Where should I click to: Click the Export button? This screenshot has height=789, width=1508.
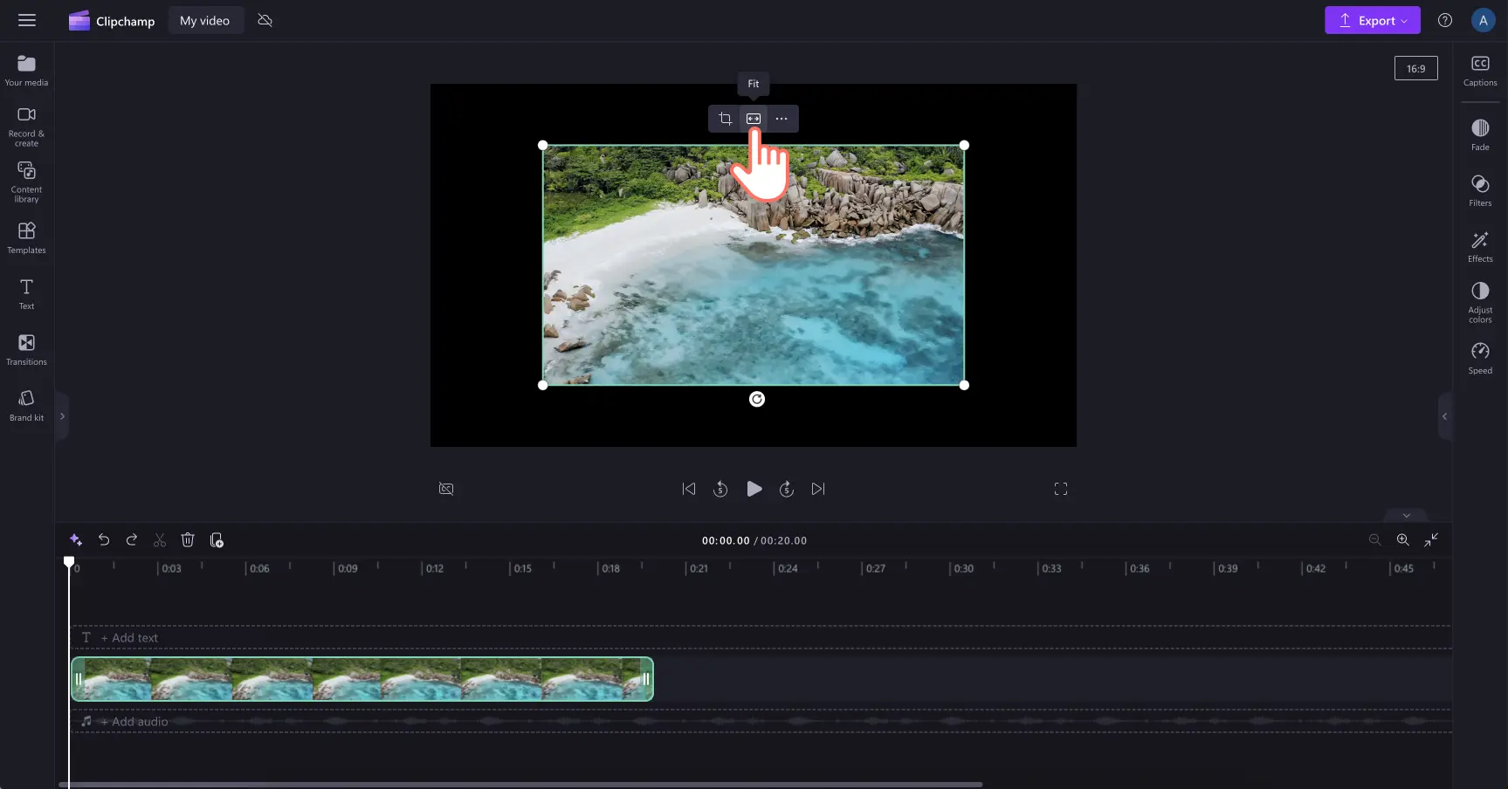1372,21
